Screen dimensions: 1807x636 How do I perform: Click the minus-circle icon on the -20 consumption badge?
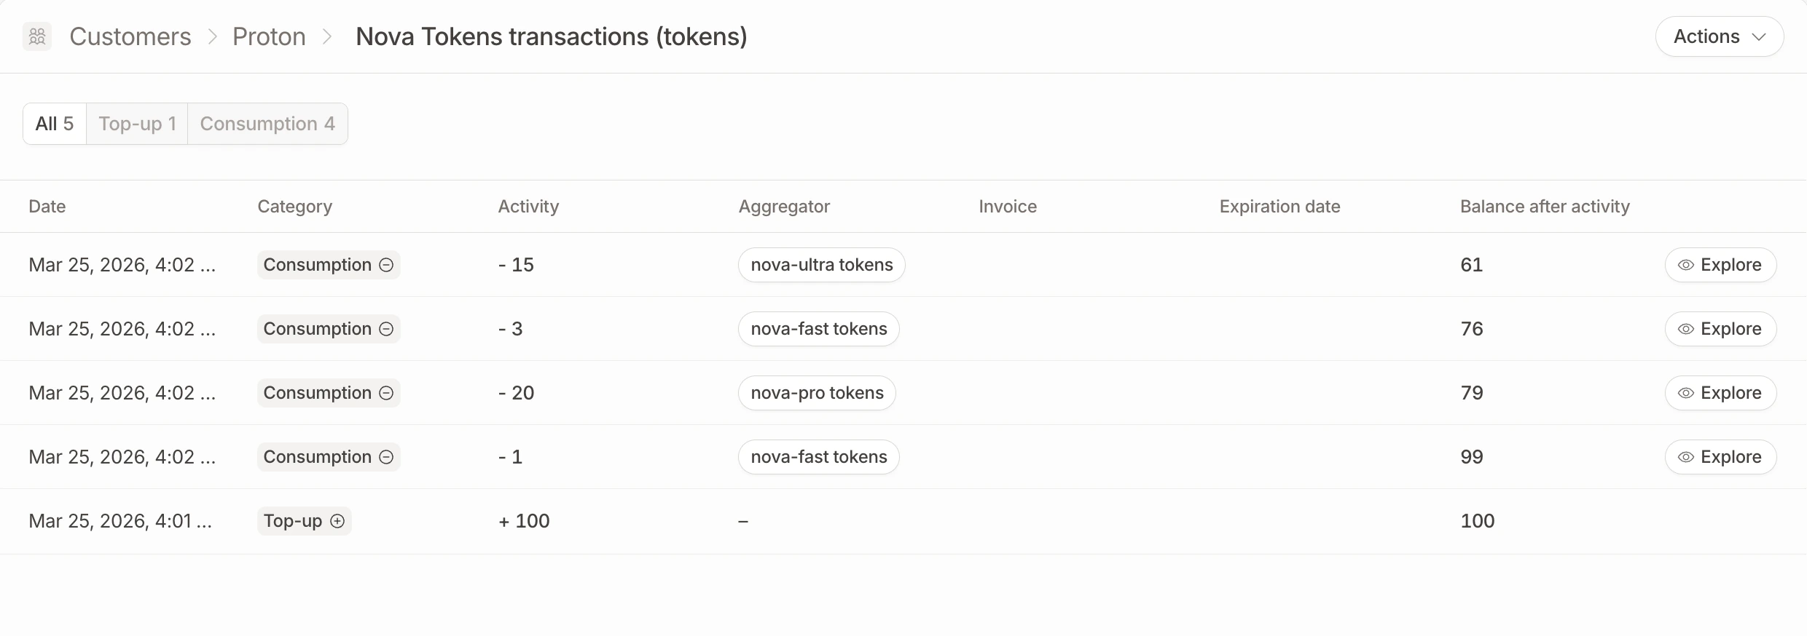tap(387, 393)
